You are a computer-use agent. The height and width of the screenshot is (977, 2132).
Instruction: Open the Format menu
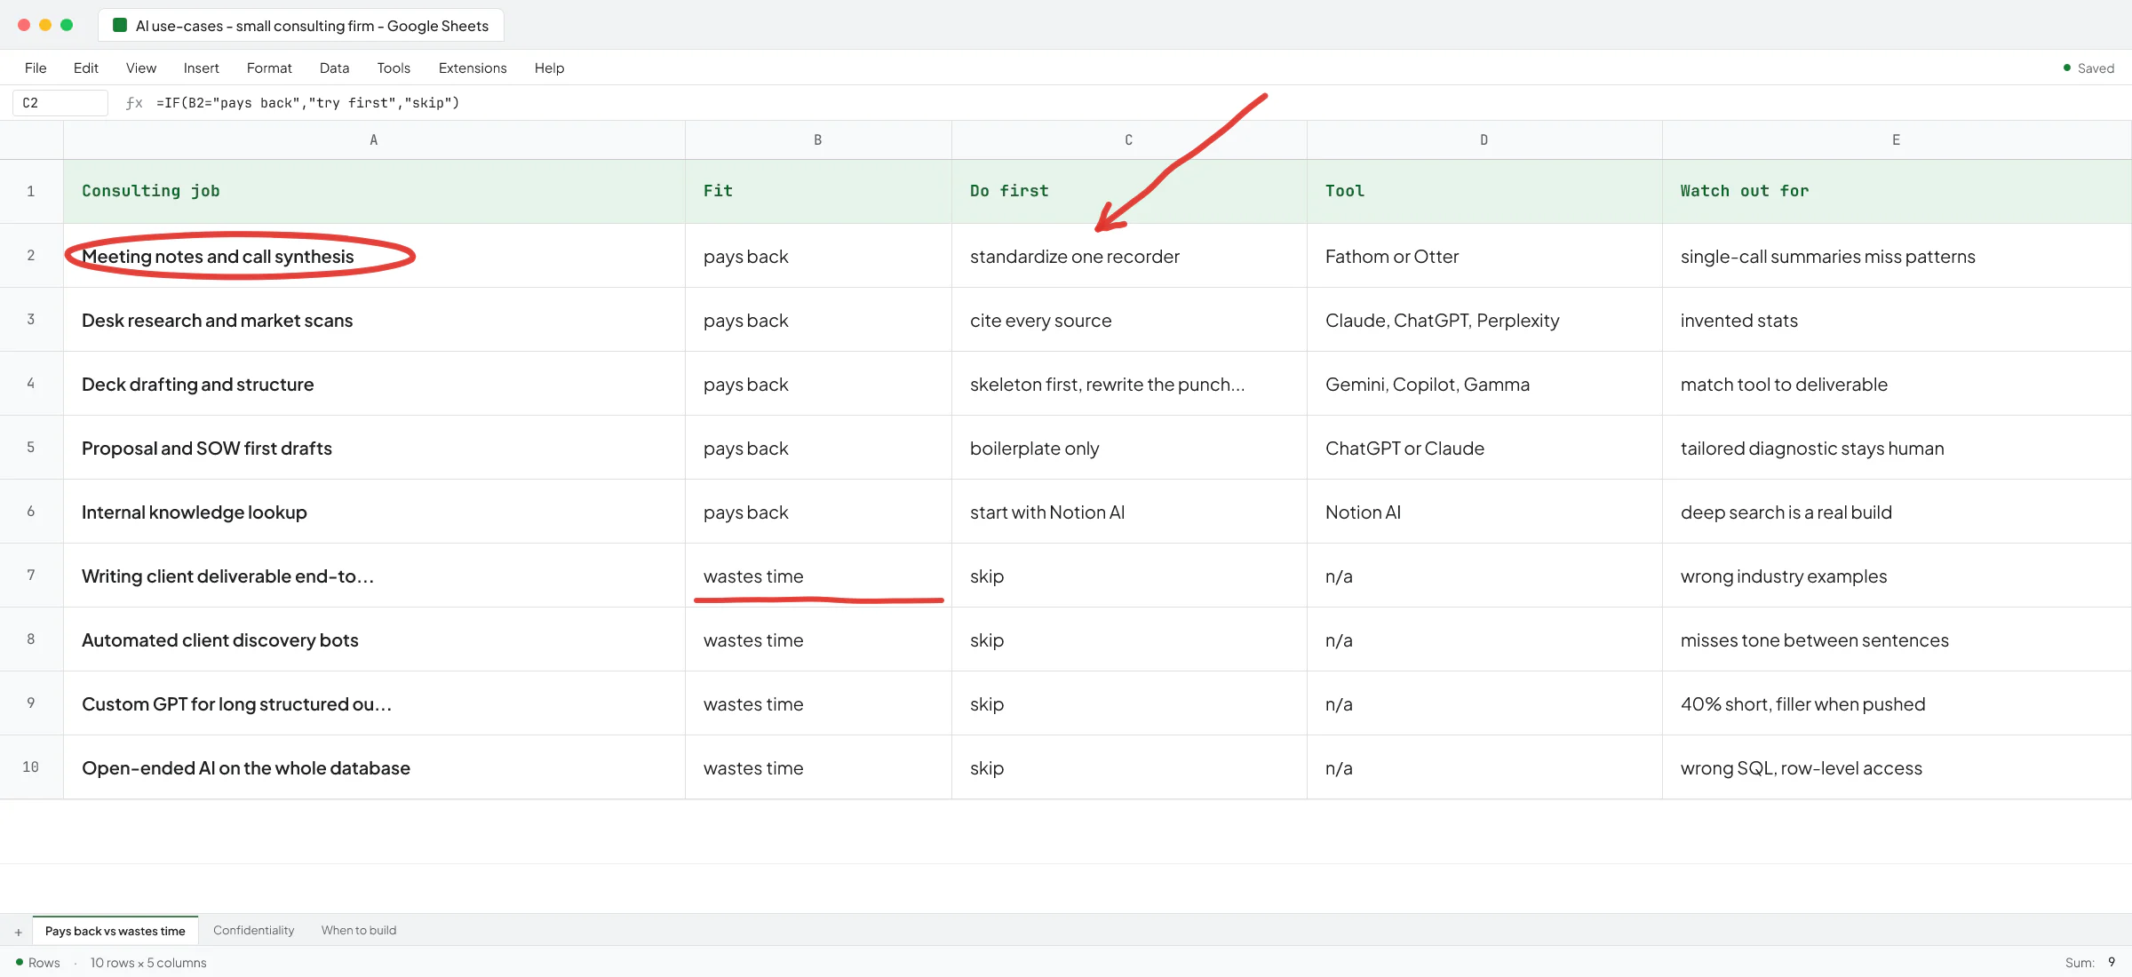(269, 68)
